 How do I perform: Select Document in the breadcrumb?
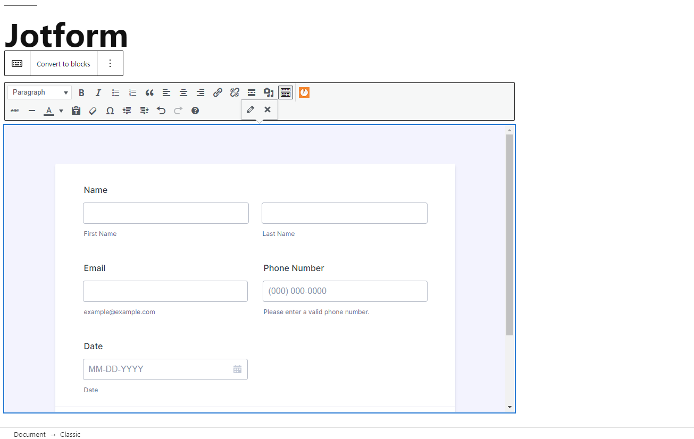tap(30, 434)
